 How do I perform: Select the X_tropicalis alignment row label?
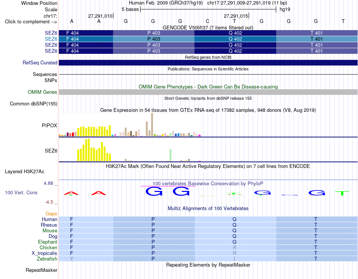(x=44, y=253)
